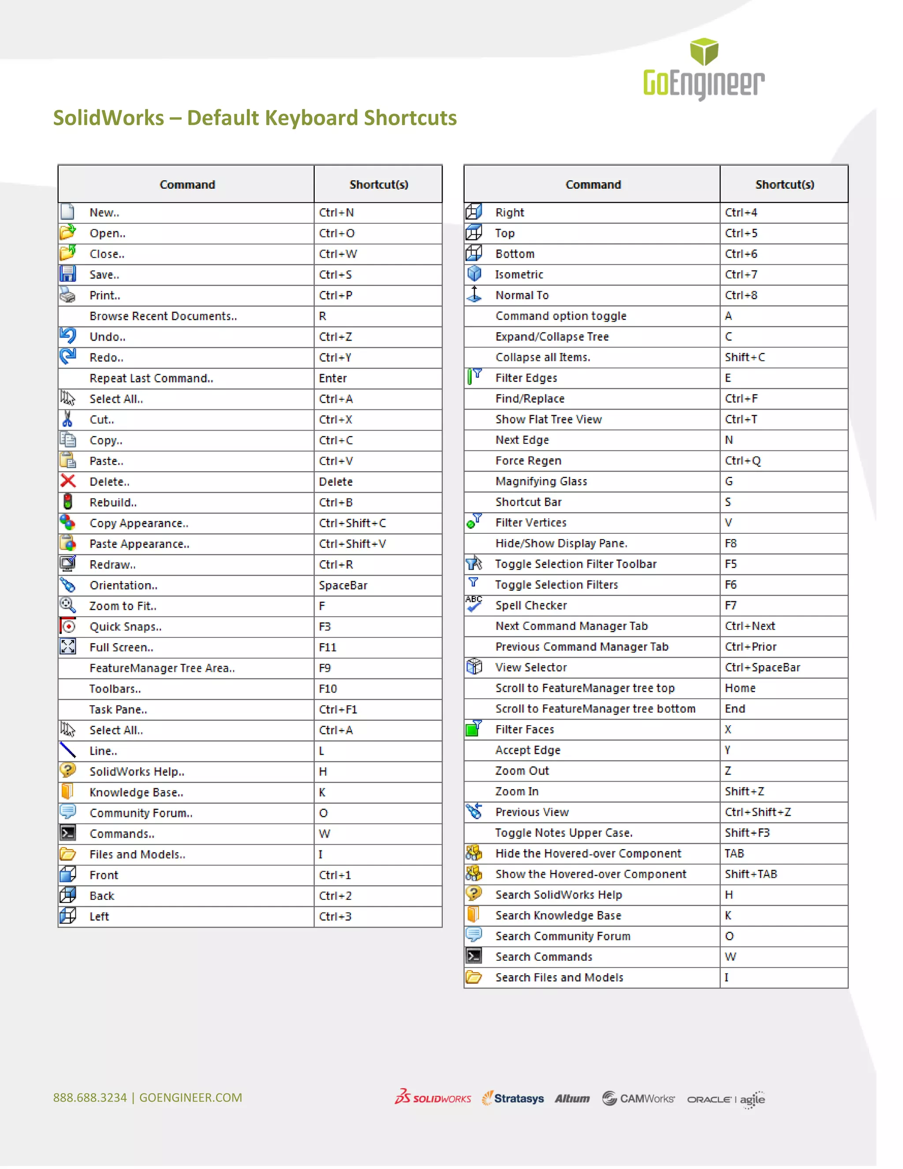Click the Copy Appearance colored balls icon
Image resolution: width=903 pixels, height=1169 pixels.
68,522
